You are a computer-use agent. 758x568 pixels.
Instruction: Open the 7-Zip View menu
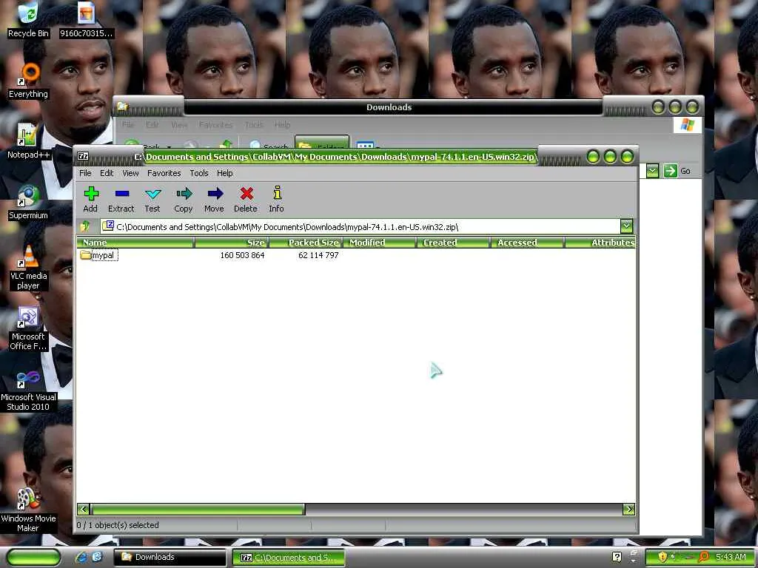coord(130,173)
